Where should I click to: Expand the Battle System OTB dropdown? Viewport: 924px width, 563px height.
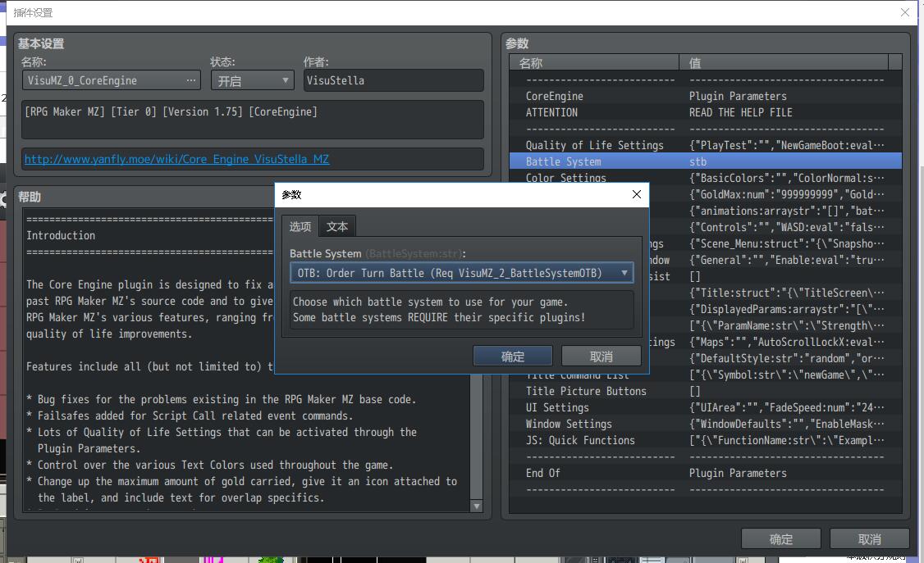(x=462, y=273)
